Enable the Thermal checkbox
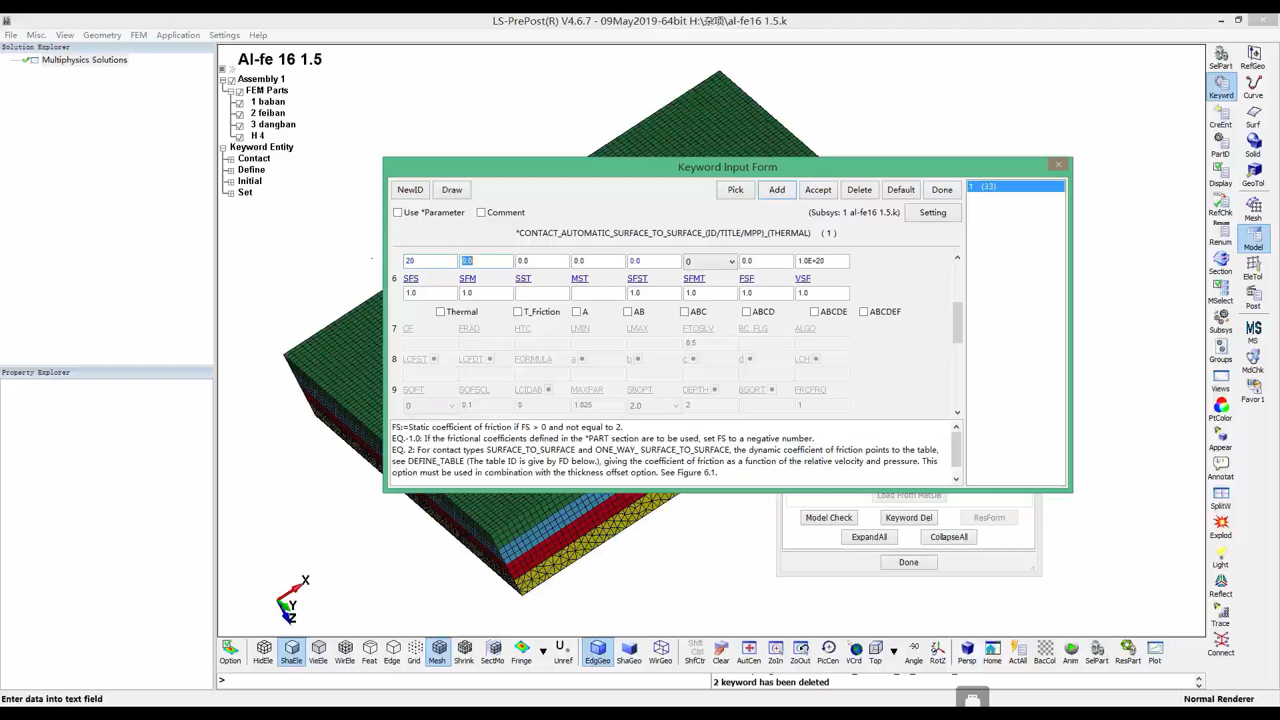Viewport: 1280px width, 720px height. click(x=440, y=312)
